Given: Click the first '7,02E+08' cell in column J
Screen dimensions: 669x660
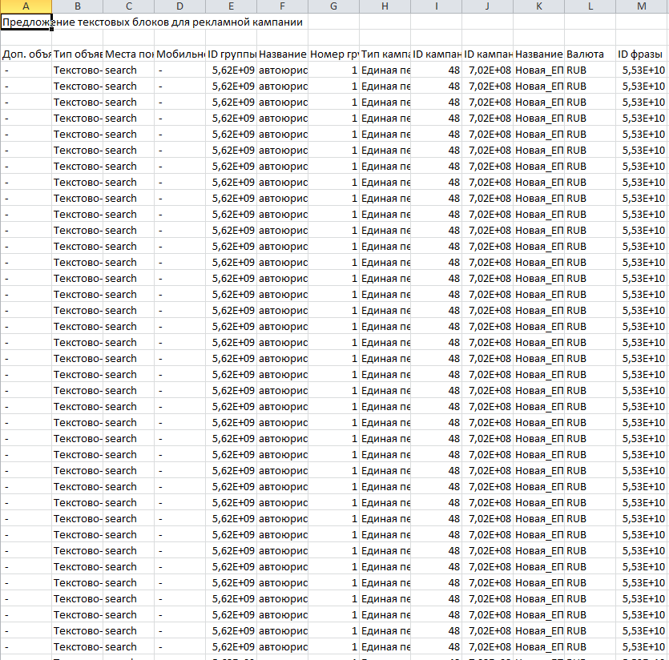Looking at the screenshot, I should pos(487,70).
